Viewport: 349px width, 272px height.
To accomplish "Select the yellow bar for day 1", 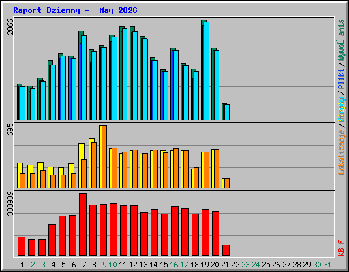I will click(x=19, y=175).
